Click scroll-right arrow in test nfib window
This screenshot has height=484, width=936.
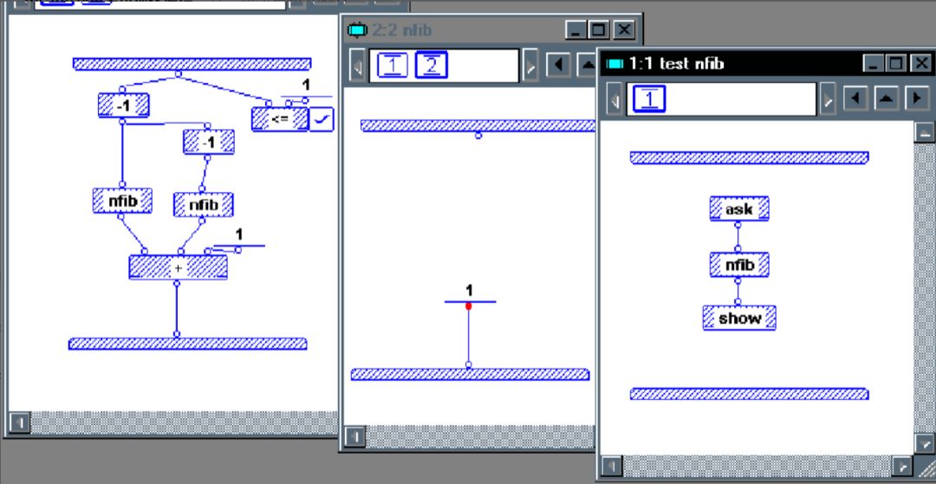pos(902,466)
